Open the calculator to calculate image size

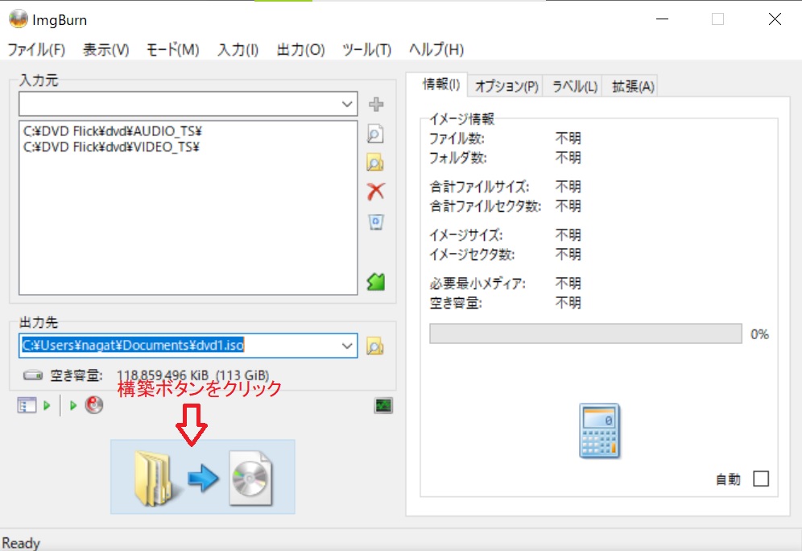coord(601,431)
